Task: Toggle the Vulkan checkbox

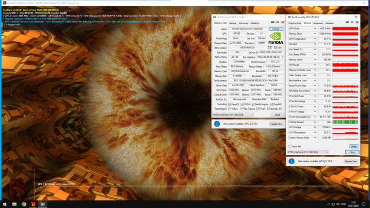Action: [230, 109]
